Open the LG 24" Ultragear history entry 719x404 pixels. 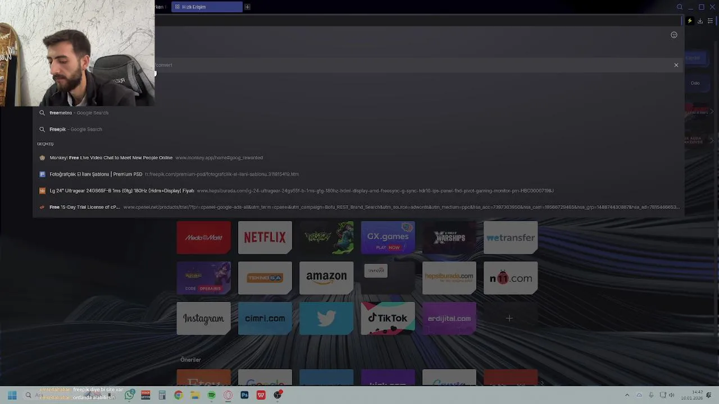coord(358,191)
